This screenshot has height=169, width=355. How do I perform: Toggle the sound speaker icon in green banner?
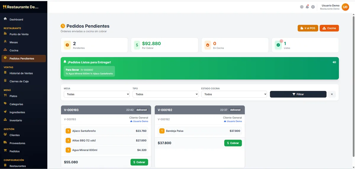pos(334,62)
